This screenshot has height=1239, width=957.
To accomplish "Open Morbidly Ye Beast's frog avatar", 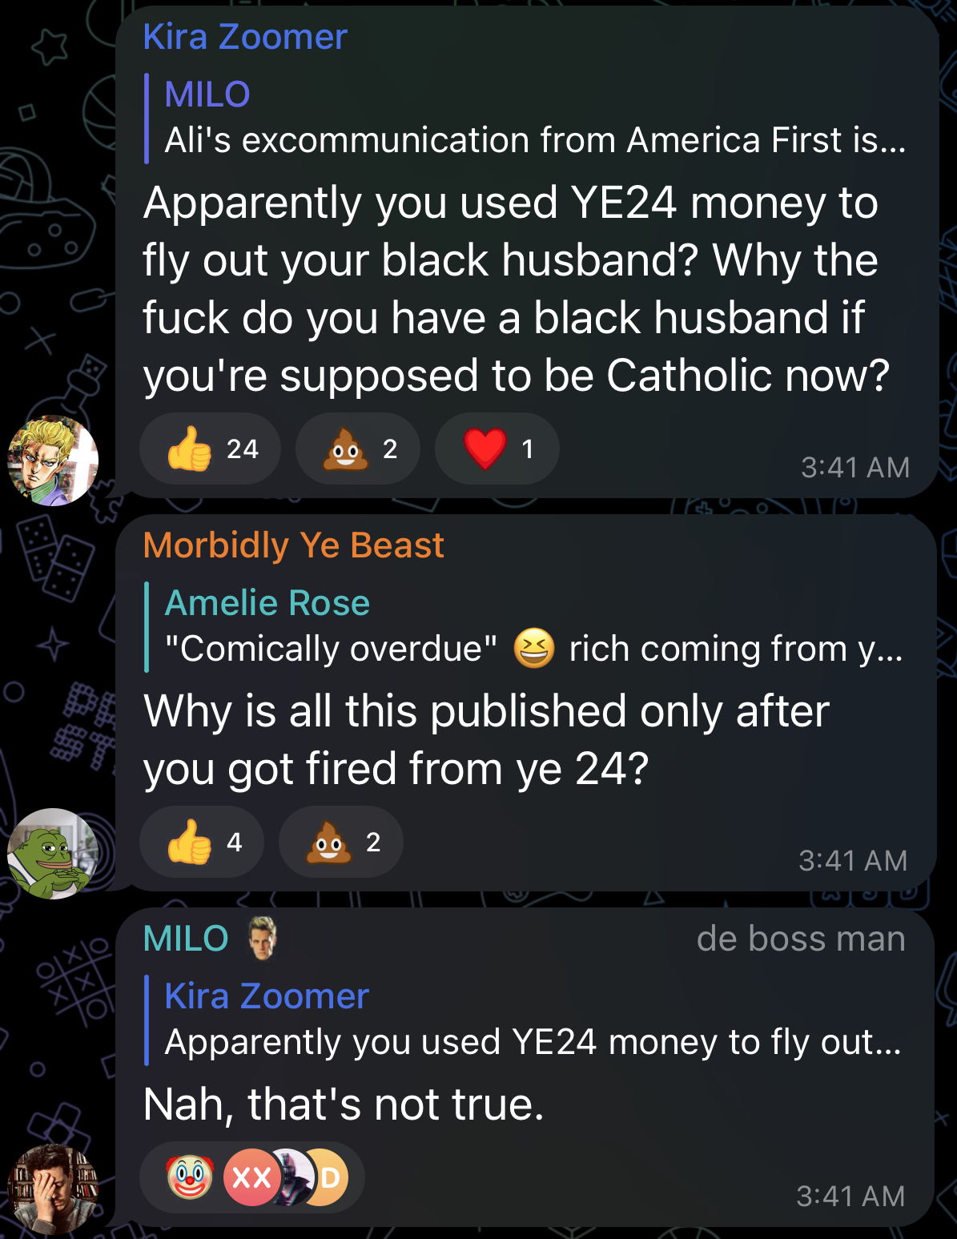I will [53, 853].
